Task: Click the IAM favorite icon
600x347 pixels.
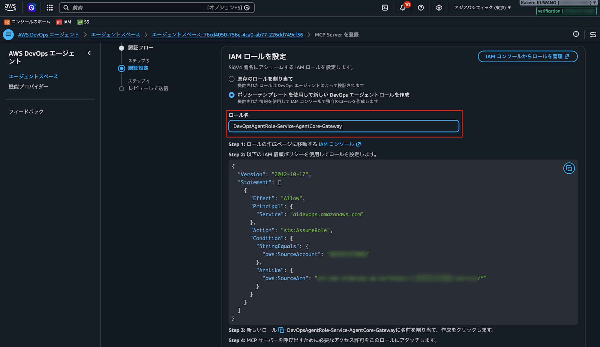Action: (59, 22)
